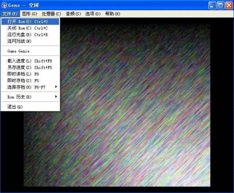The width and height of the screenshot is (234, 193).
Task: Select 即时读档(L) F8 entry
Action: tap(30, 74)
